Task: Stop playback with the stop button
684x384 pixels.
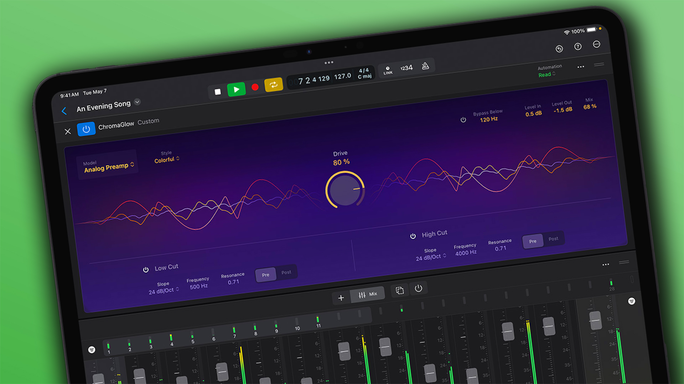Action: tap(218, 92)
